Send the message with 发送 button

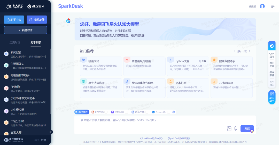tap(247, 129)
